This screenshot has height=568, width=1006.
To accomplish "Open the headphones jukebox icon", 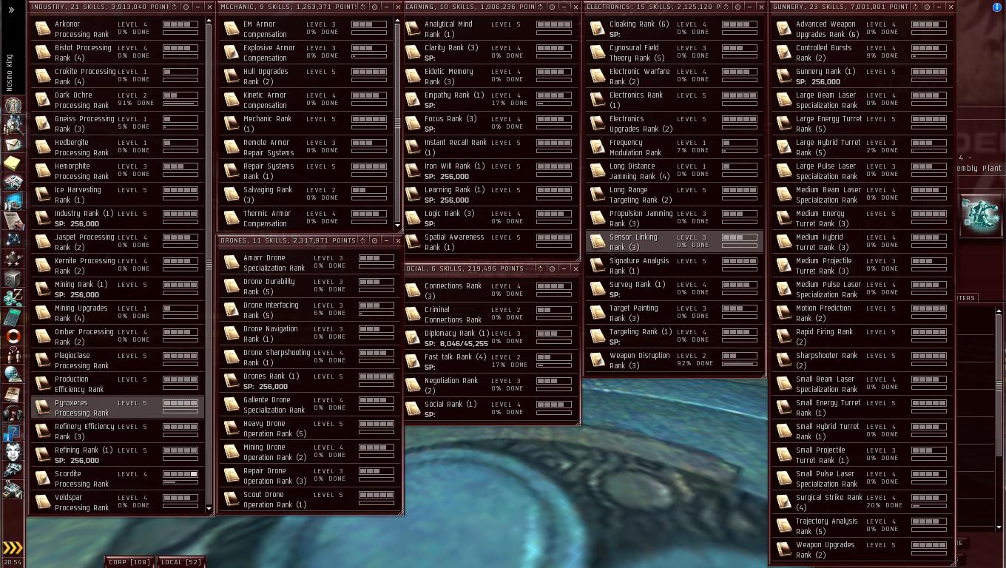I will pos(13,413).
